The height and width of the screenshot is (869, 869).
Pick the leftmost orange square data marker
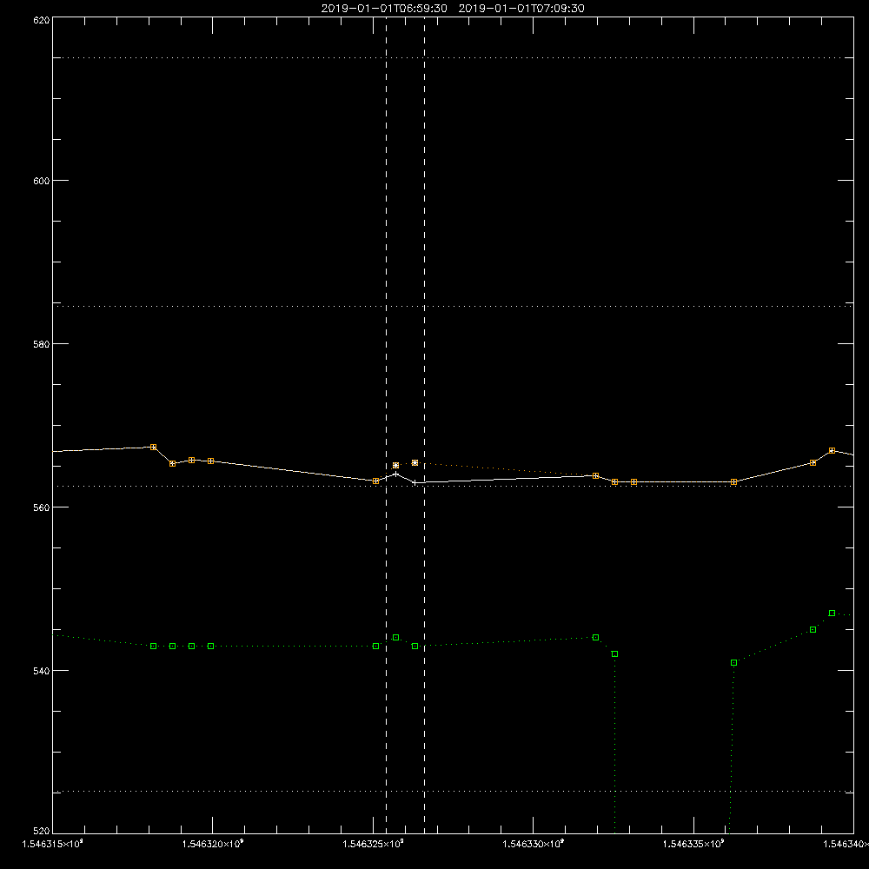154,447
